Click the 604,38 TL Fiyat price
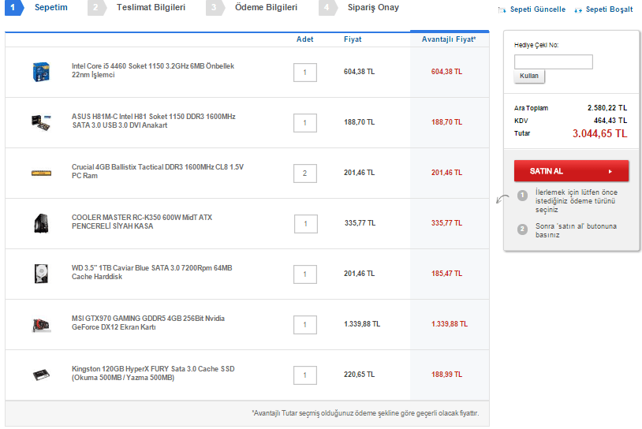Image resolution: width=642 pixels, height=429 pixels. [x=359, y=72]
